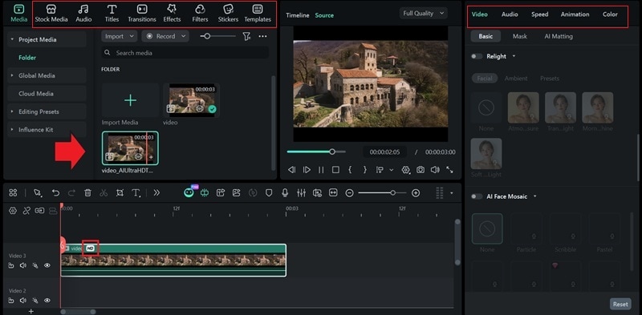Open the Mask sub-tab
The height and width of the screenshot is (315, 642).
pos(520,36)
